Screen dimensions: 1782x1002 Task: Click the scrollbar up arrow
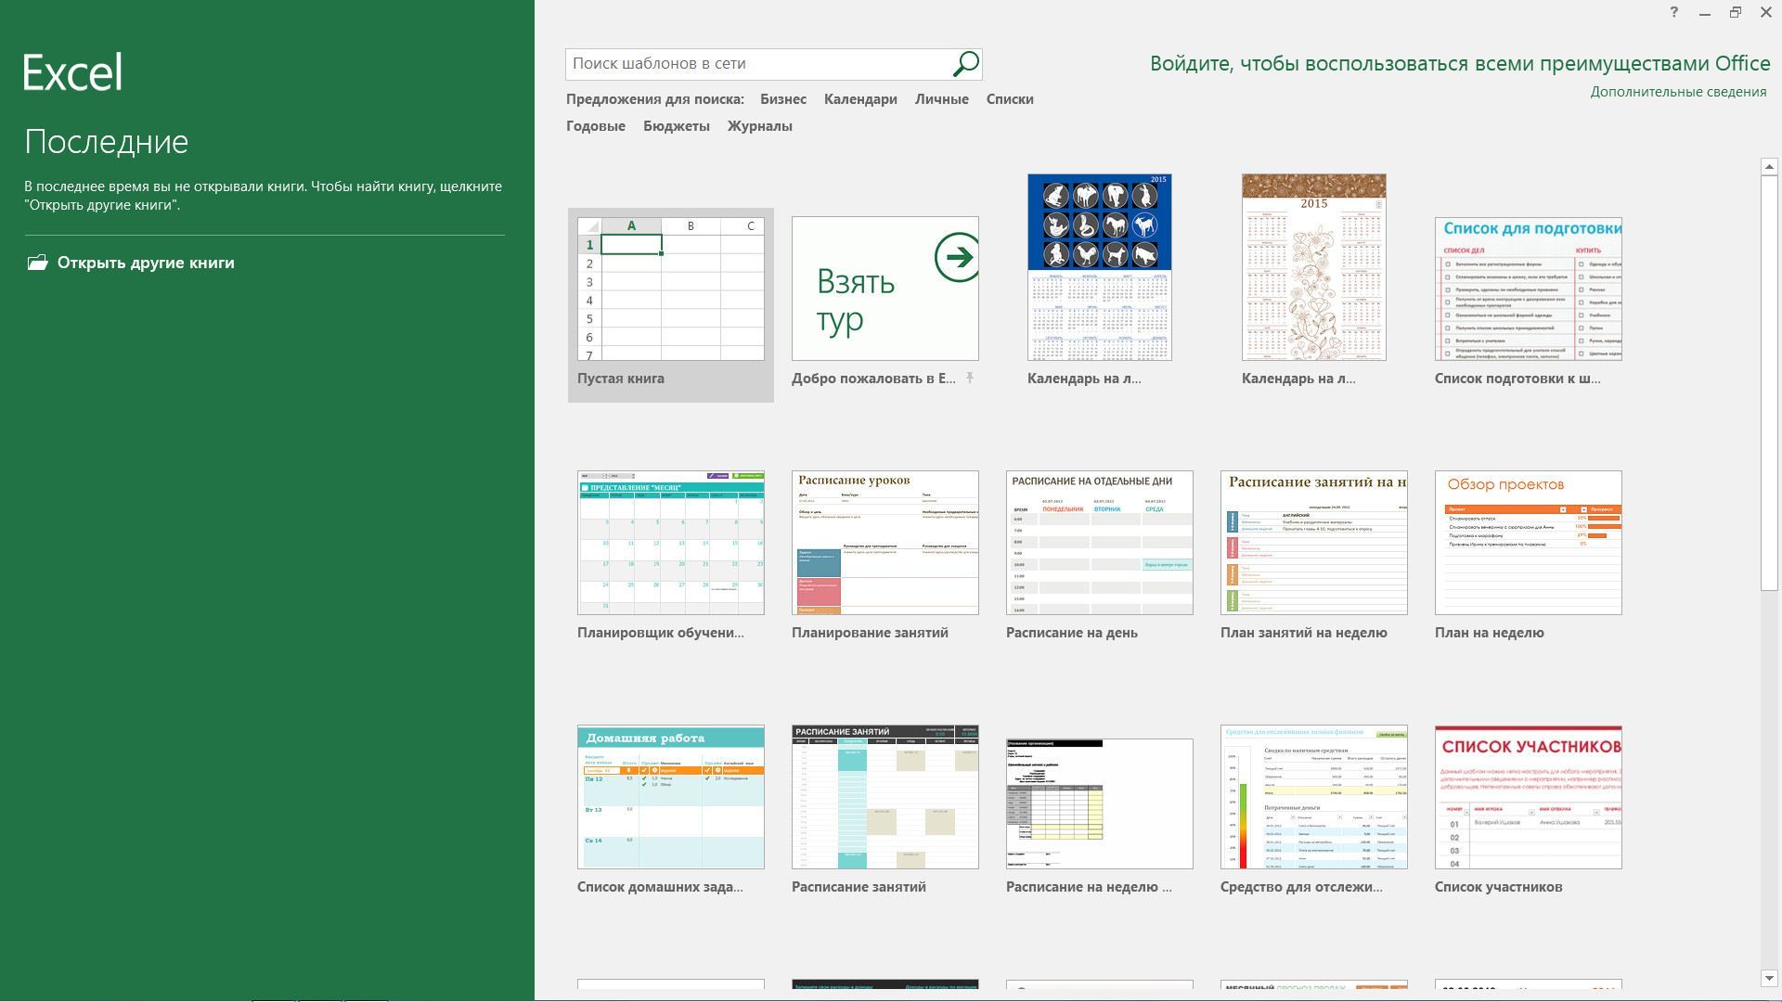[x=1769, y=167]
